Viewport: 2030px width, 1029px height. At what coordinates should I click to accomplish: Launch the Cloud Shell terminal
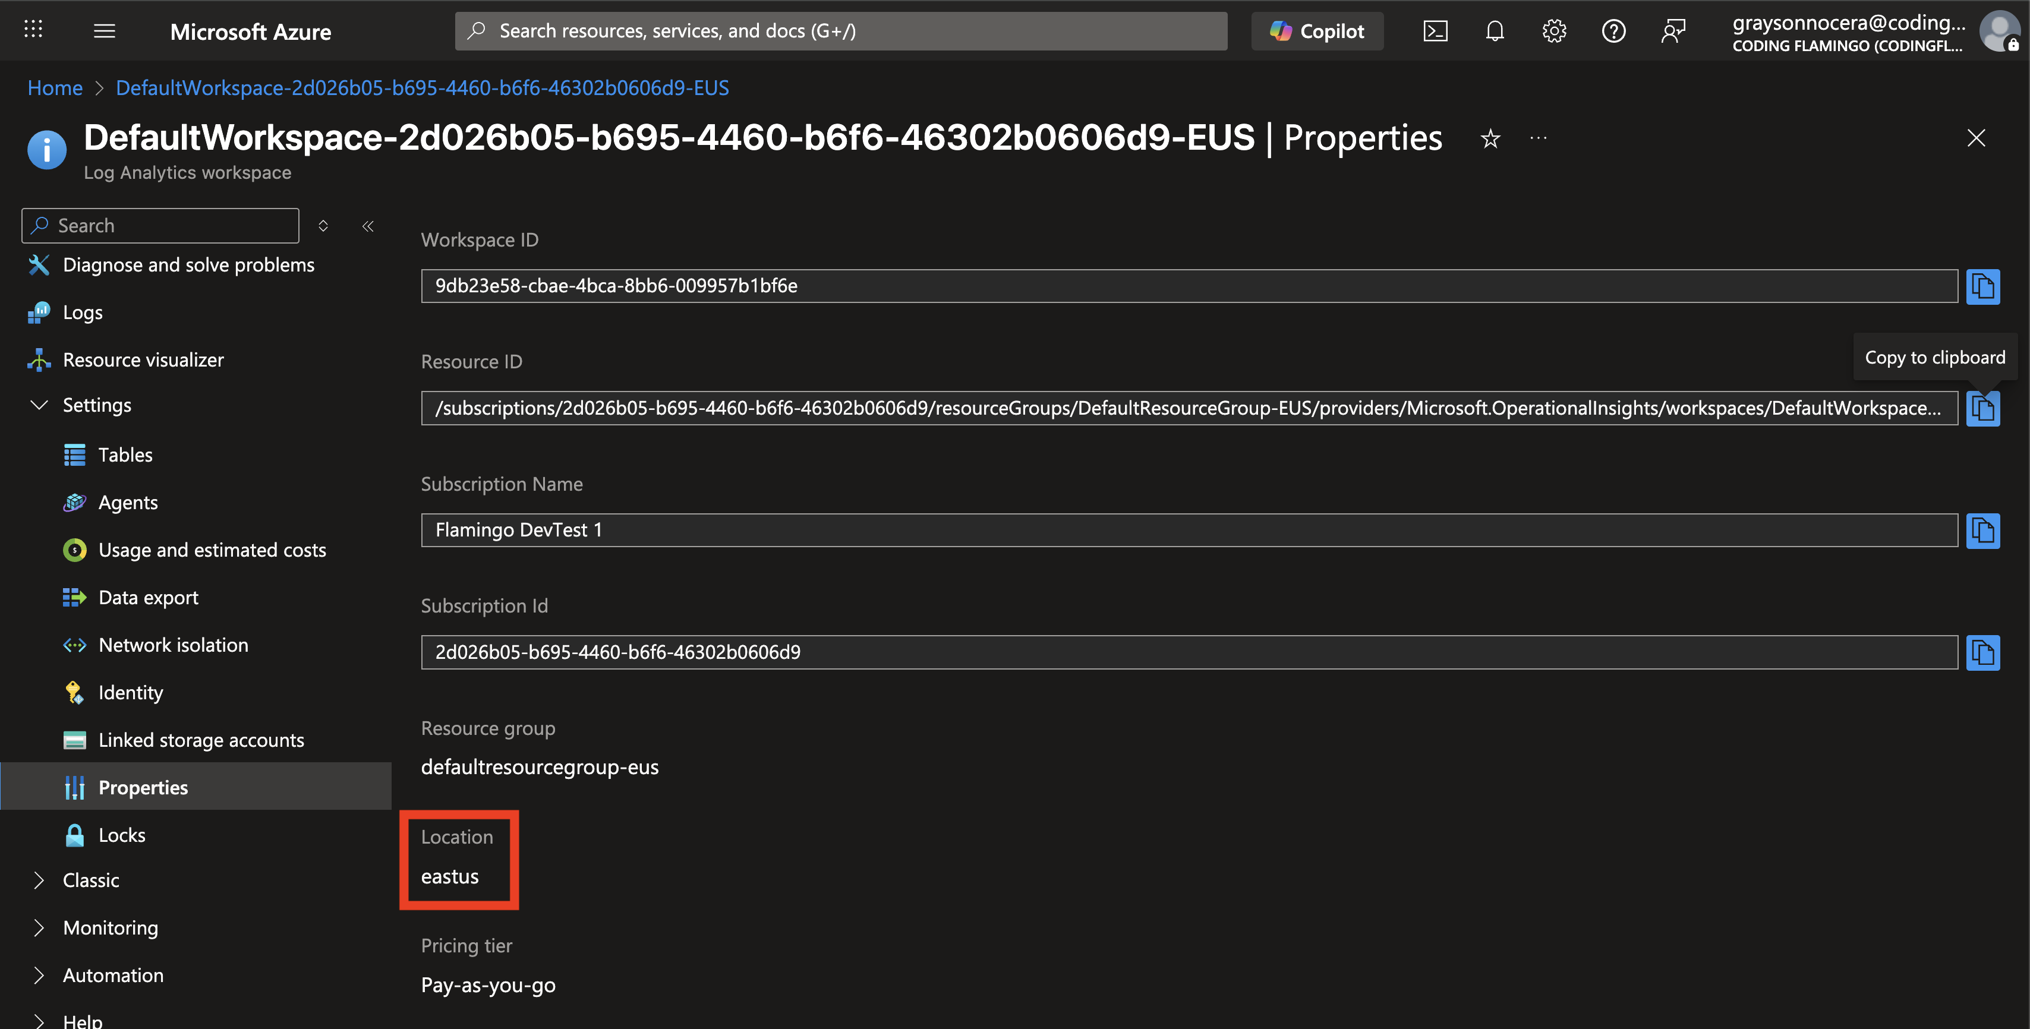pyautogui.click(x=1435, y=31)
